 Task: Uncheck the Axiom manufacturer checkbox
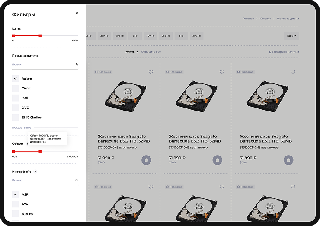[16, 78]
